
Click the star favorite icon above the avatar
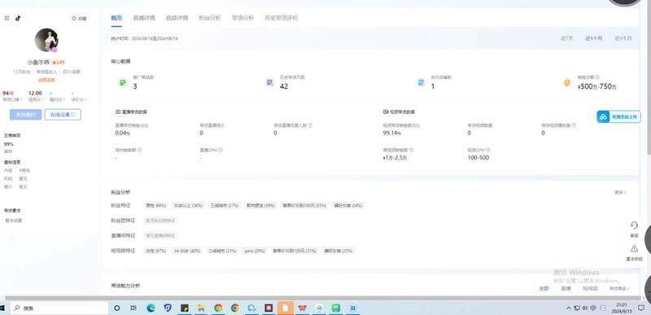coord(74,18)
